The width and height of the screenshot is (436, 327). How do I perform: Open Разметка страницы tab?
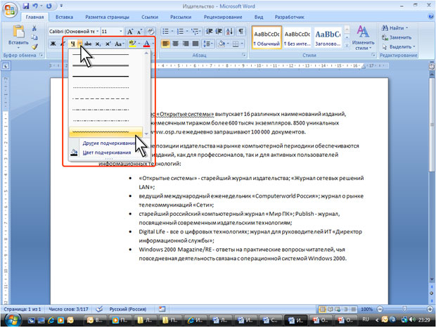coord(107,17)
